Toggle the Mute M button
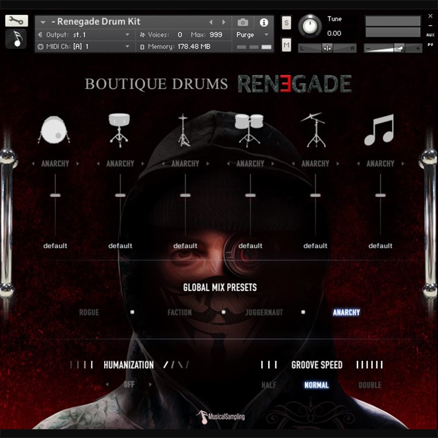Screen dimensions: 438x438 coord(286,45)
